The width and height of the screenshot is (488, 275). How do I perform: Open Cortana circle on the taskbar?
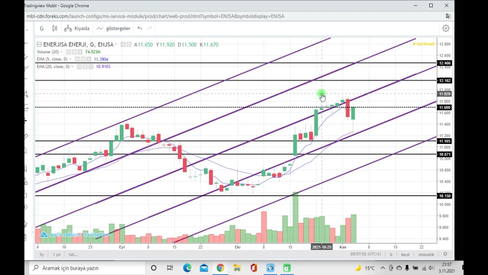[x=154, y=268]
